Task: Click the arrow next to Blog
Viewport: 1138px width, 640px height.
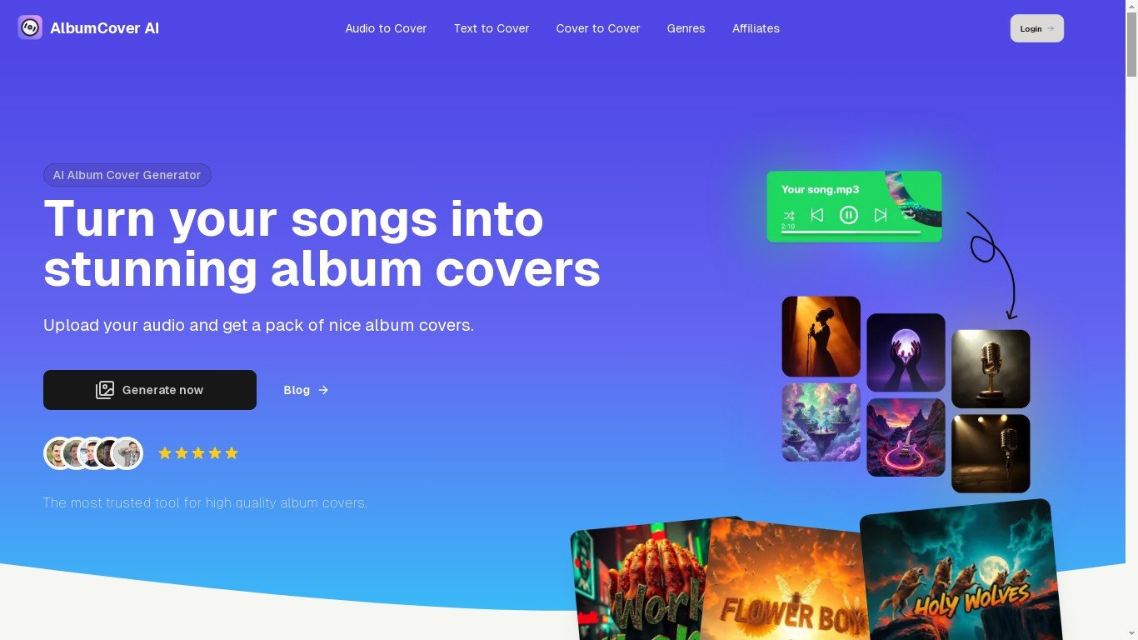Action: [x=323, y=390]
